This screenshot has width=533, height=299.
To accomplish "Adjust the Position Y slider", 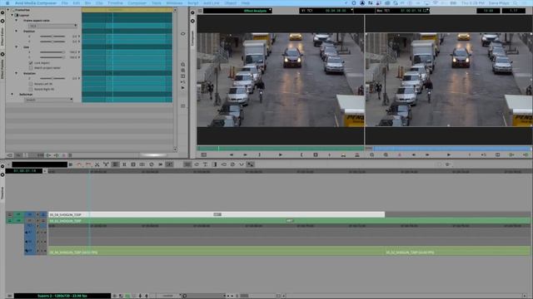I will [x=52, y=42].
